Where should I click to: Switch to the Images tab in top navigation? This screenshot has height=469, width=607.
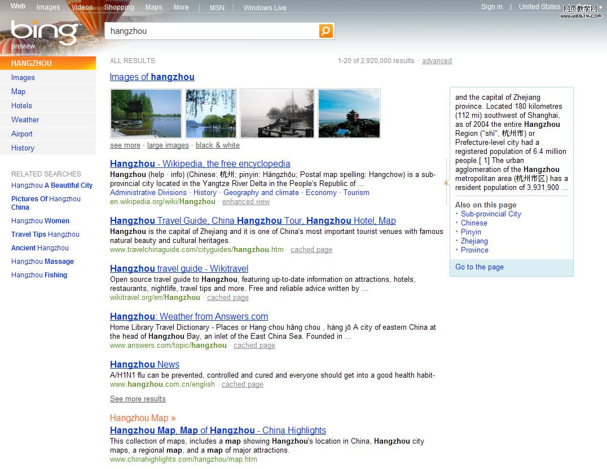48,7
